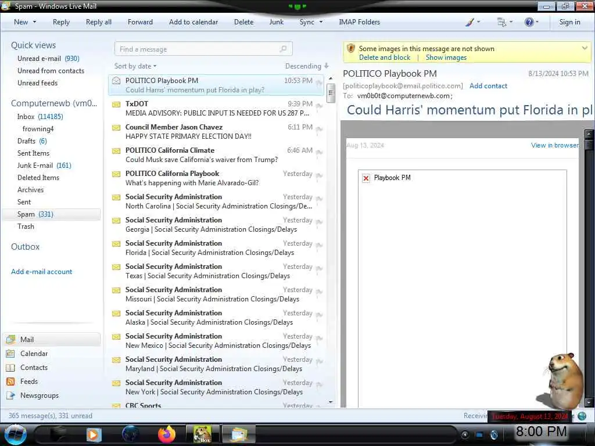The image size is (595, 446).
Task: Click reading pane scroll down arrow
Action: (x=589, y=402)
